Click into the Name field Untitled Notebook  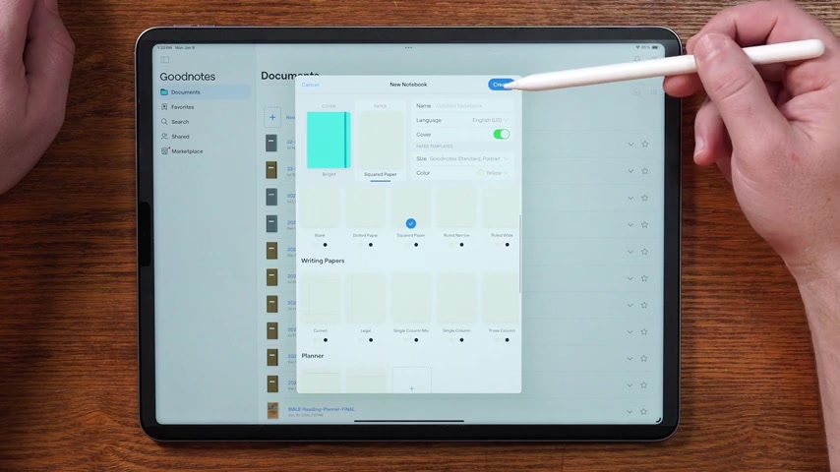point(461,106)
